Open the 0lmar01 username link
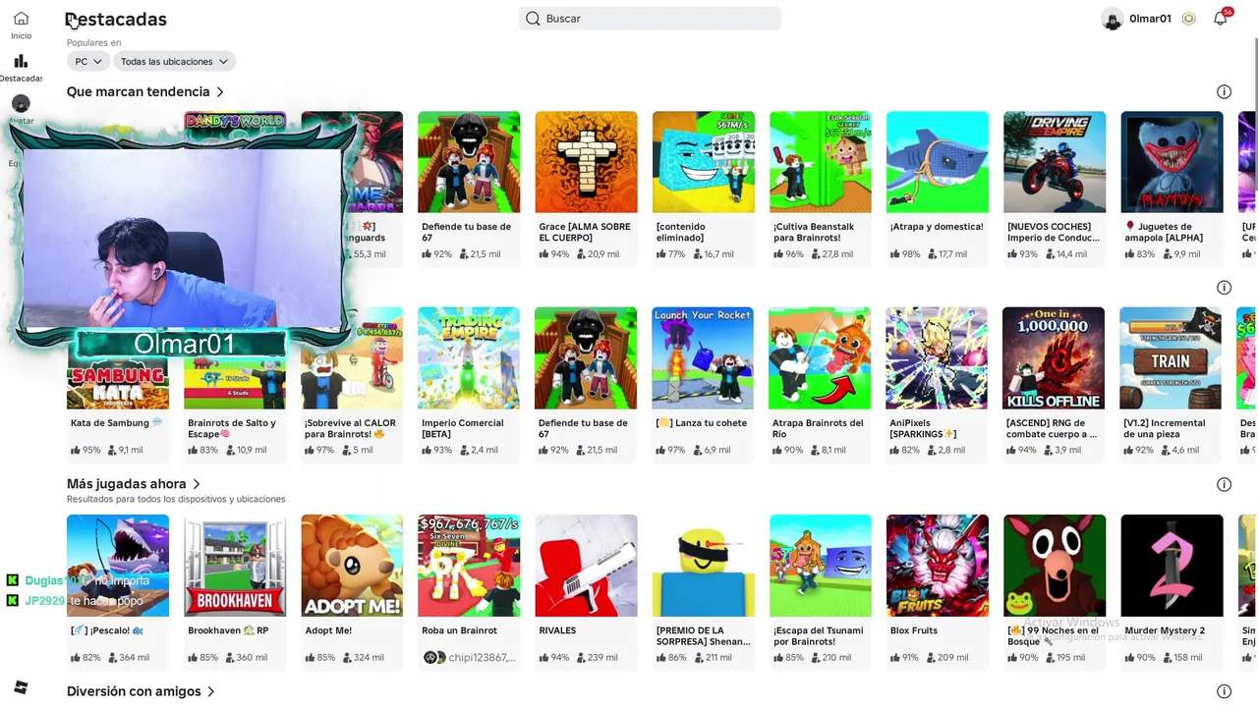Screen dimensions: 1258x707 tap(1150, 19)
